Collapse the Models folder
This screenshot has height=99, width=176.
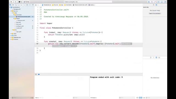pyautogui.click(x=14, y=18)
